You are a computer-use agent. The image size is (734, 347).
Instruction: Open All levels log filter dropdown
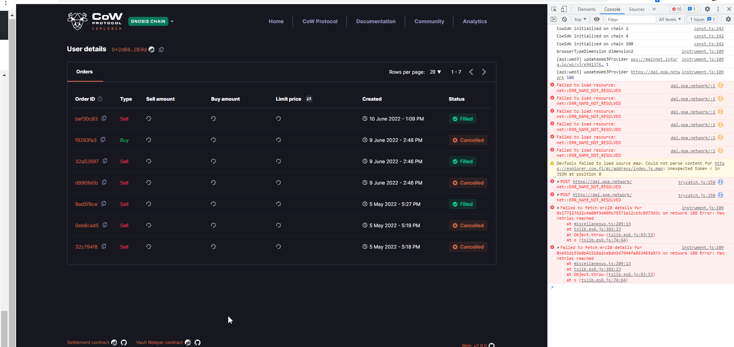[670, 19]
